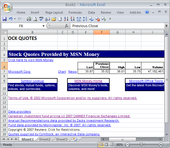Click the next comment icon
Image resolution: width=170 pixels, height=148 pixels.
pos(104,19)
